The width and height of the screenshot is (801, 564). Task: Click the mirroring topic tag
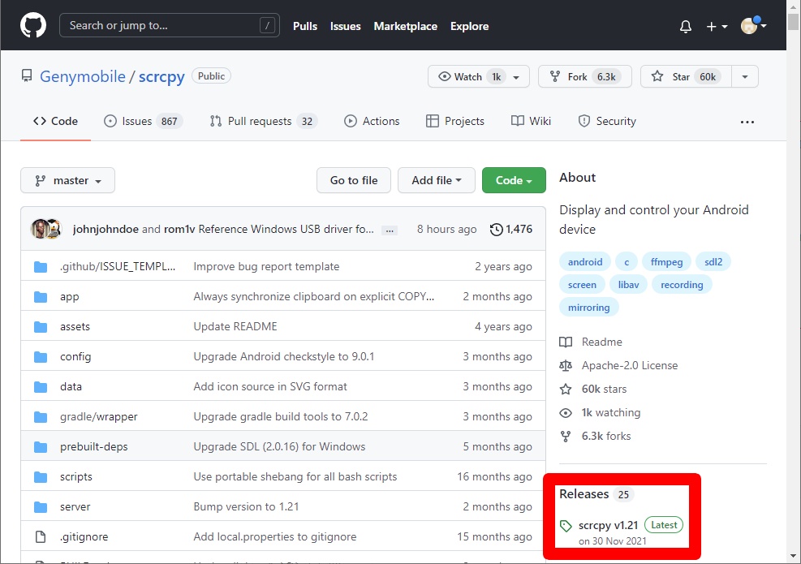click(588, 308)
